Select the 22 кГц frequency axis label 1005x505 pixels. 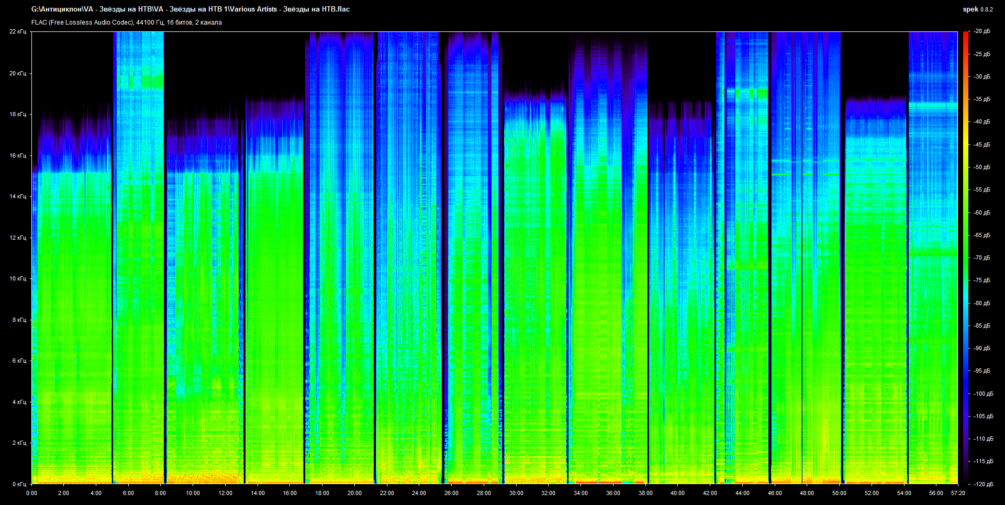click(17, 32)
